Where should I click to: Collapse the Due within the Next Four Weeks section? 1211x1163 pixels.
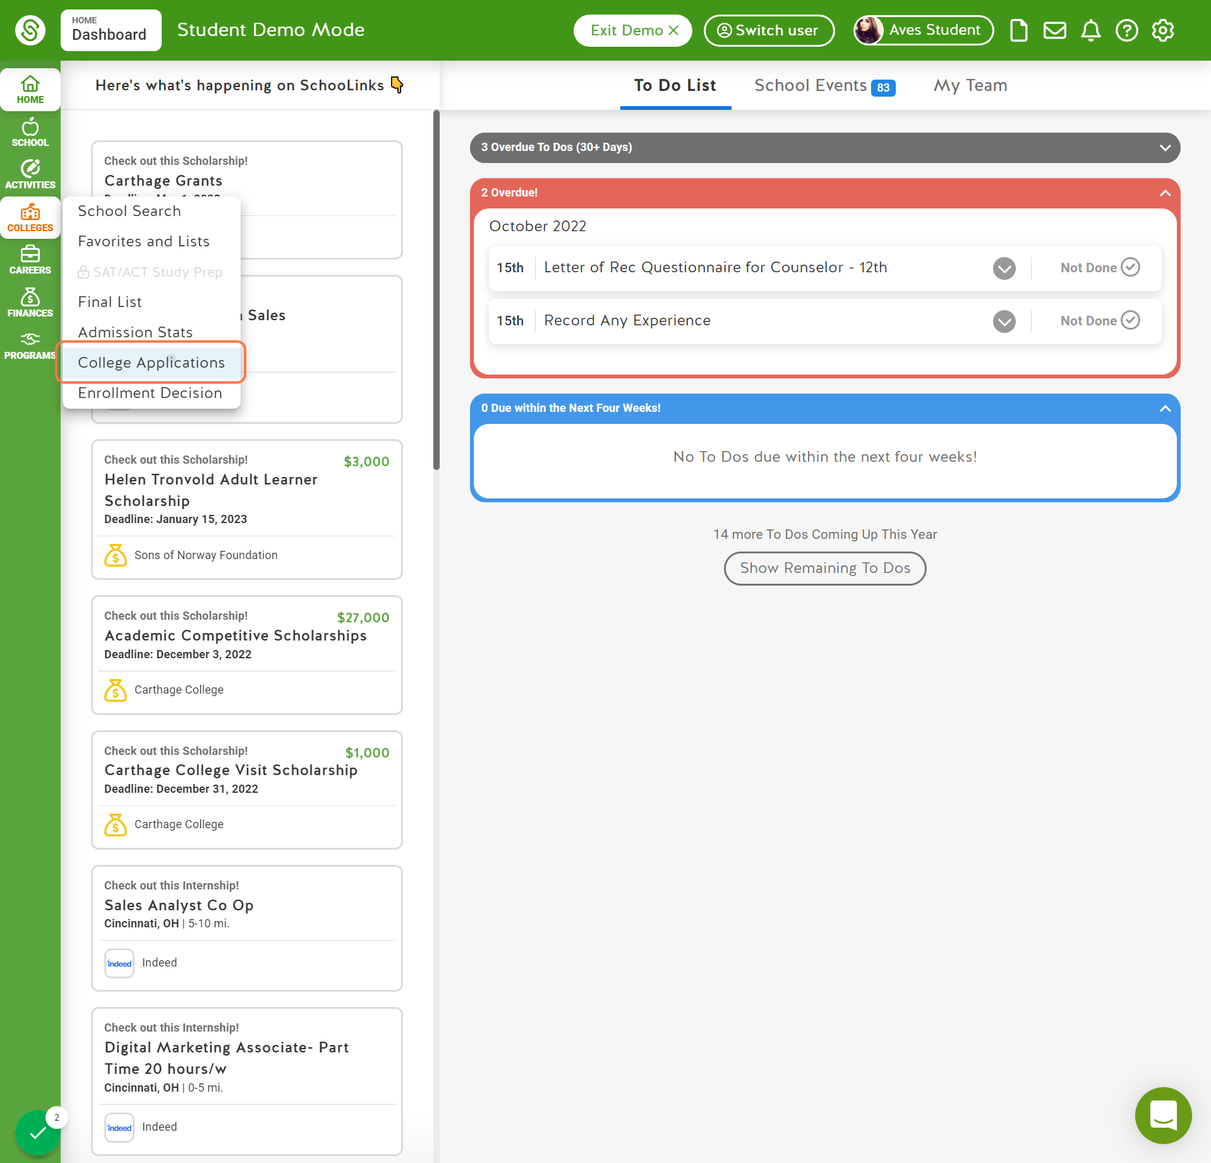click(x=1166, y=409)
